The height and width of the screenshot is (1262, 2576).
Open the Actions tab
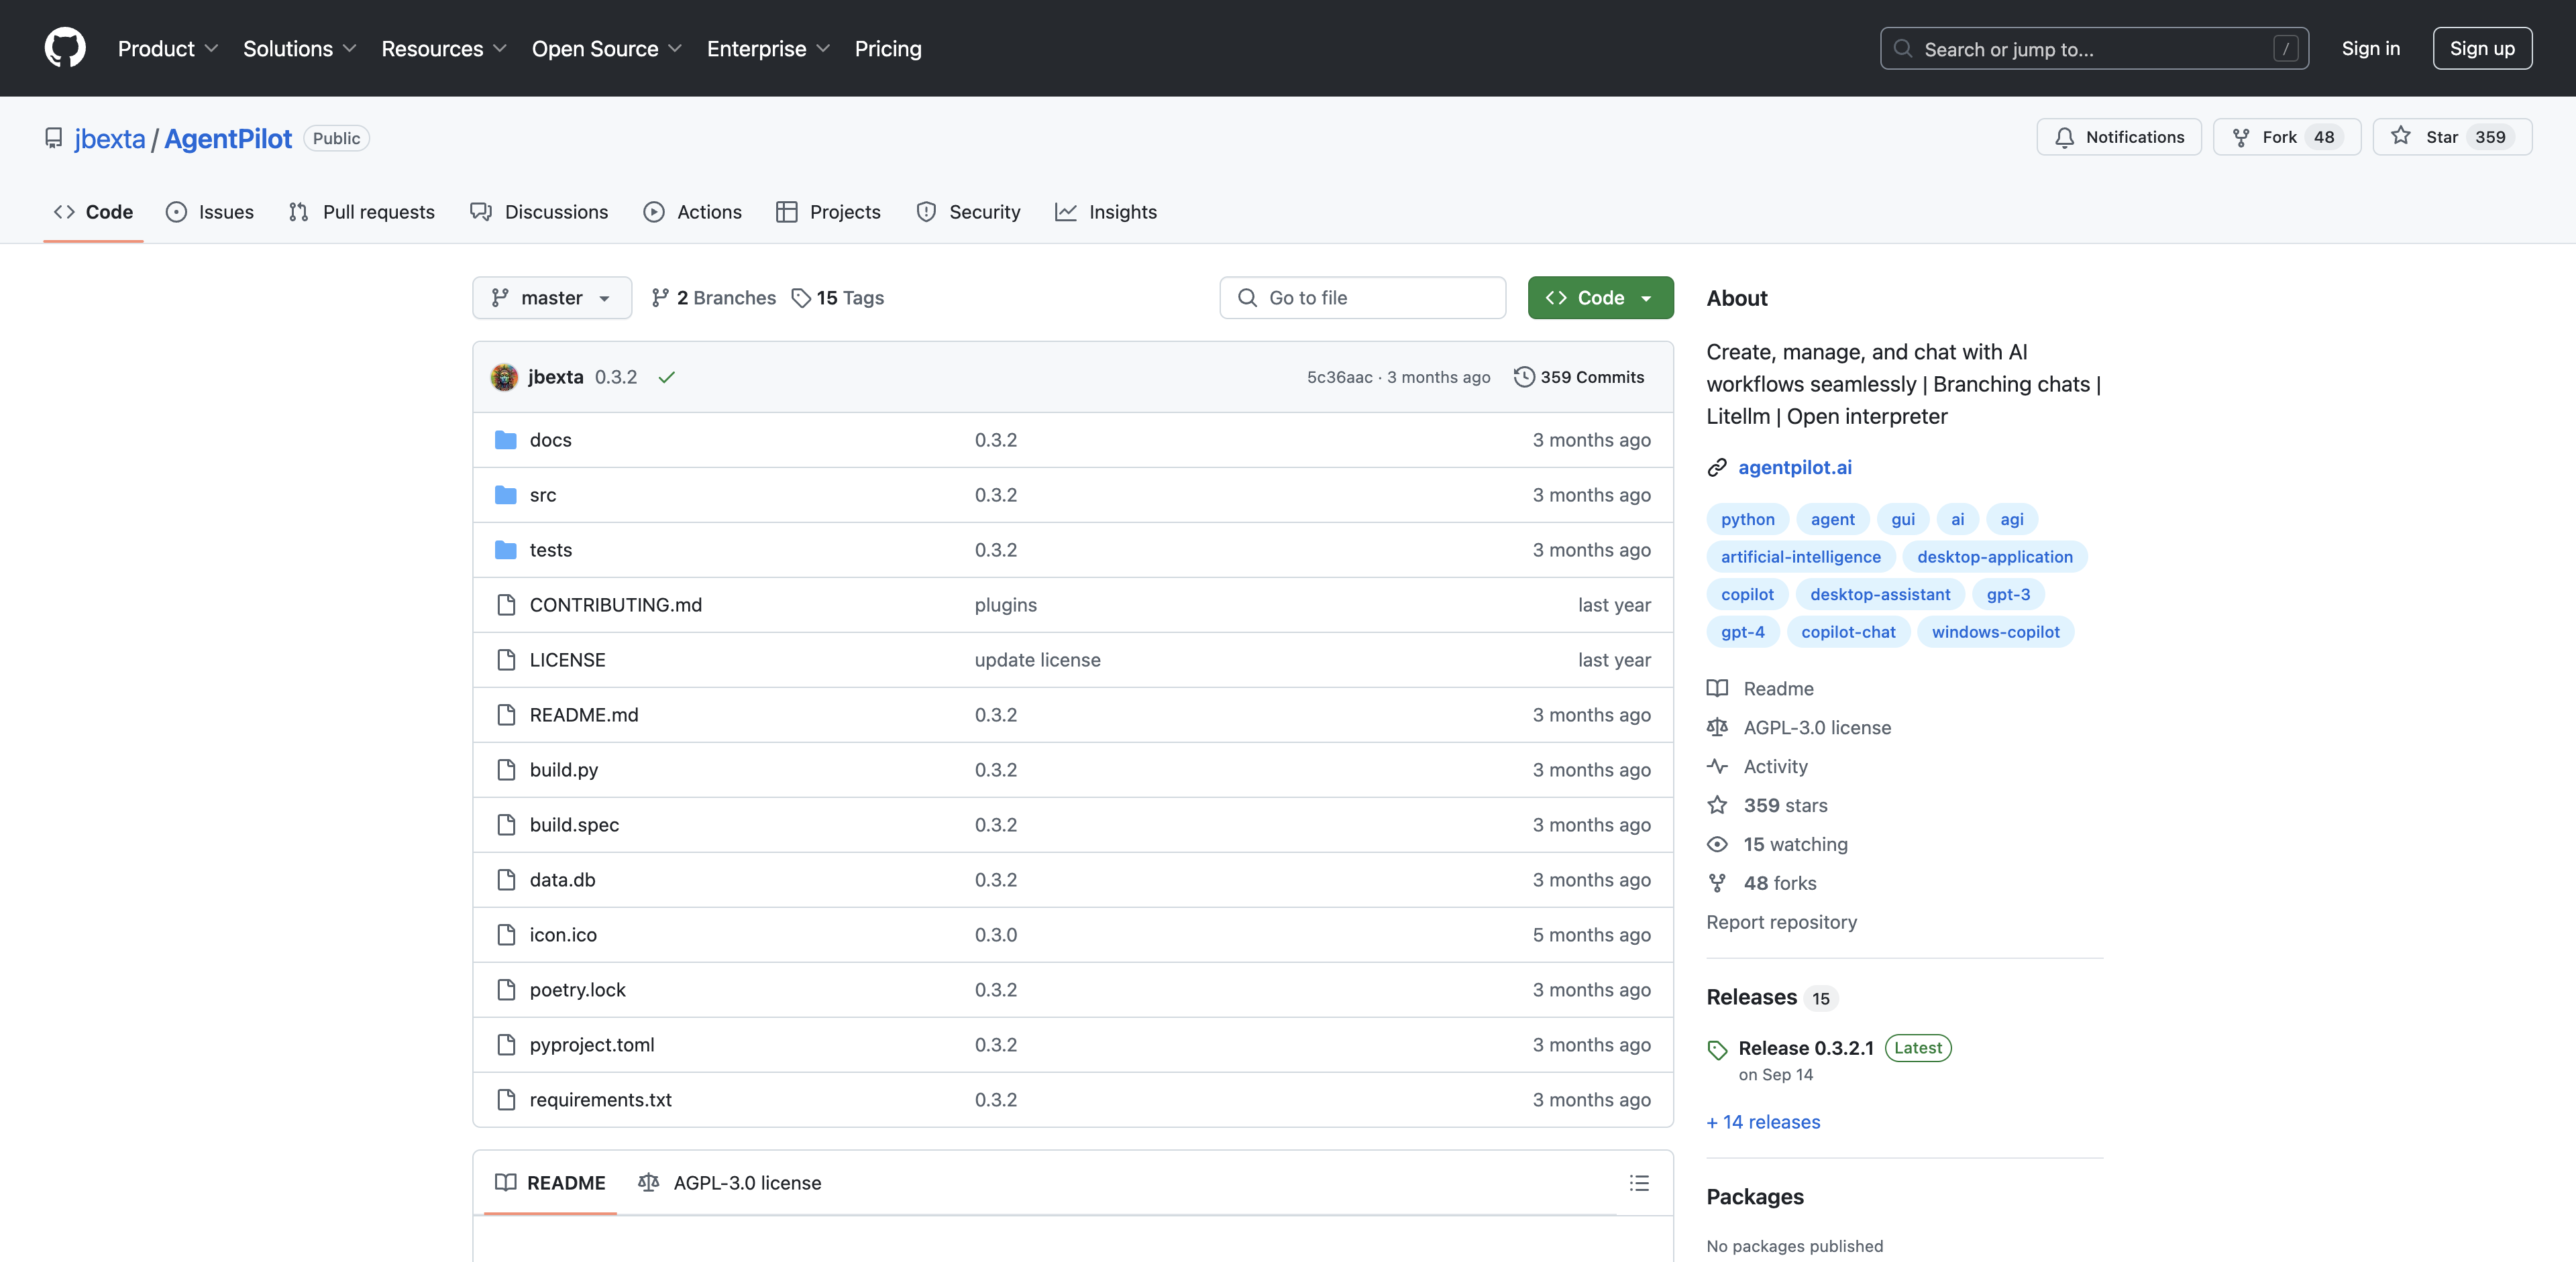click(692, 212)
